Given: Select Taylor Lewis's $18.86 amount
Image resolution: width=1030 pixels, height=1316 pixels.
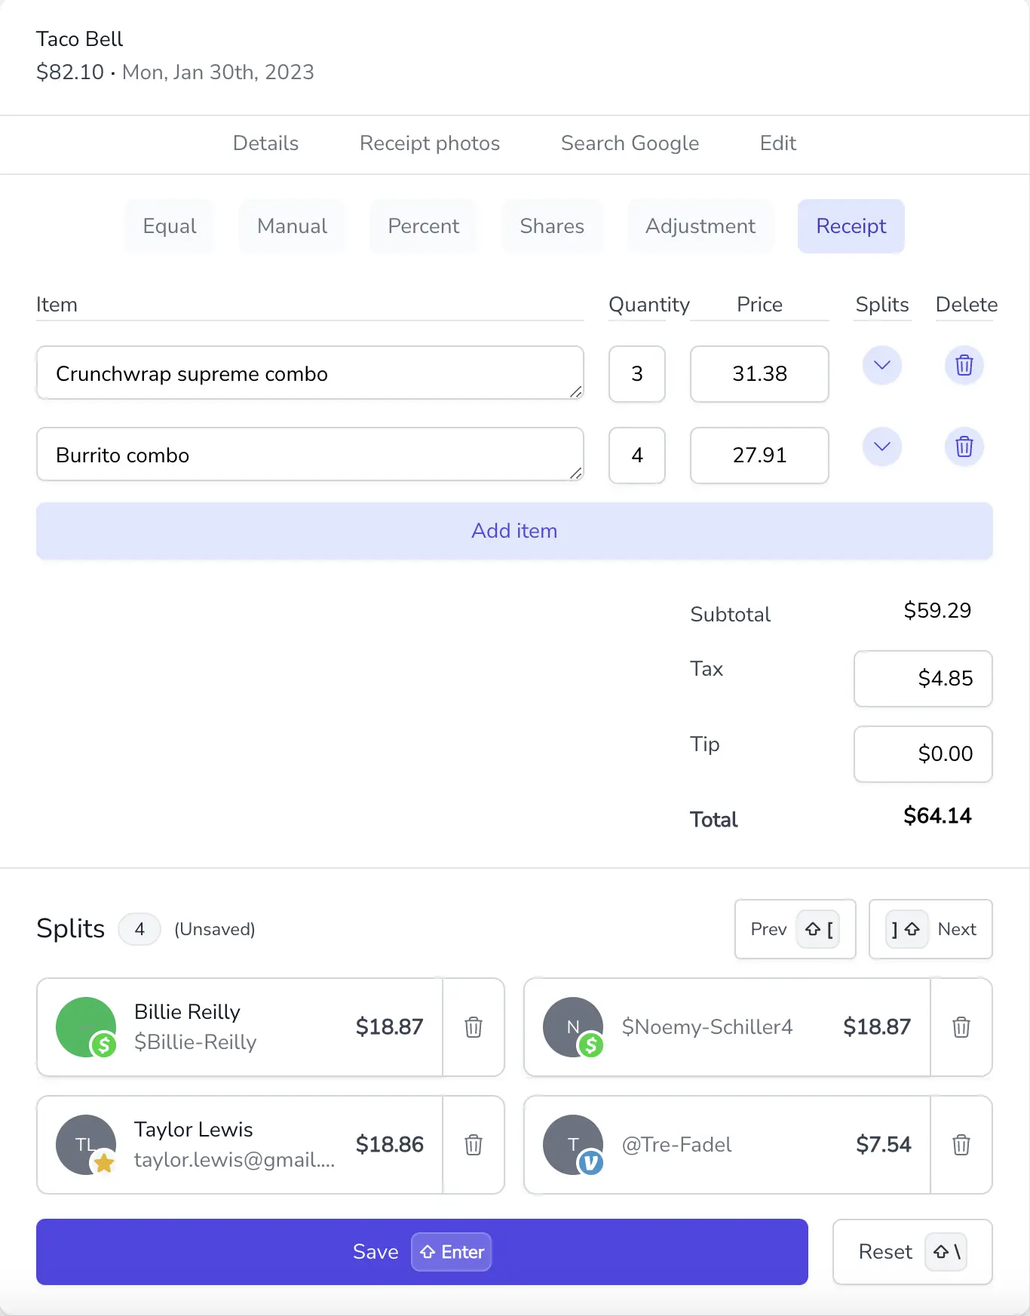Looking at the screenshot, I should (389, 1145).
